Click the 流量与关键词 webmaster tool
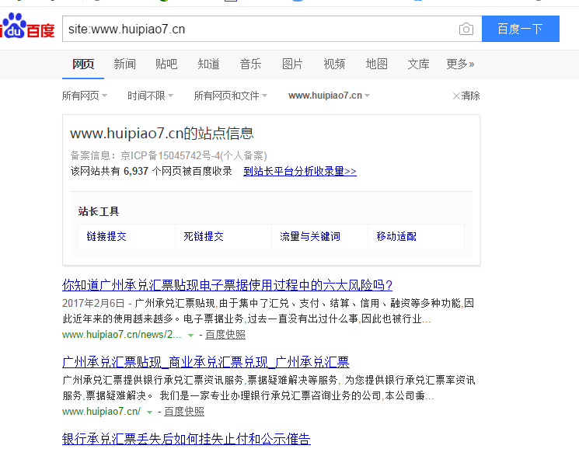Viewport: 579px width, 449px height. point(310,236)
